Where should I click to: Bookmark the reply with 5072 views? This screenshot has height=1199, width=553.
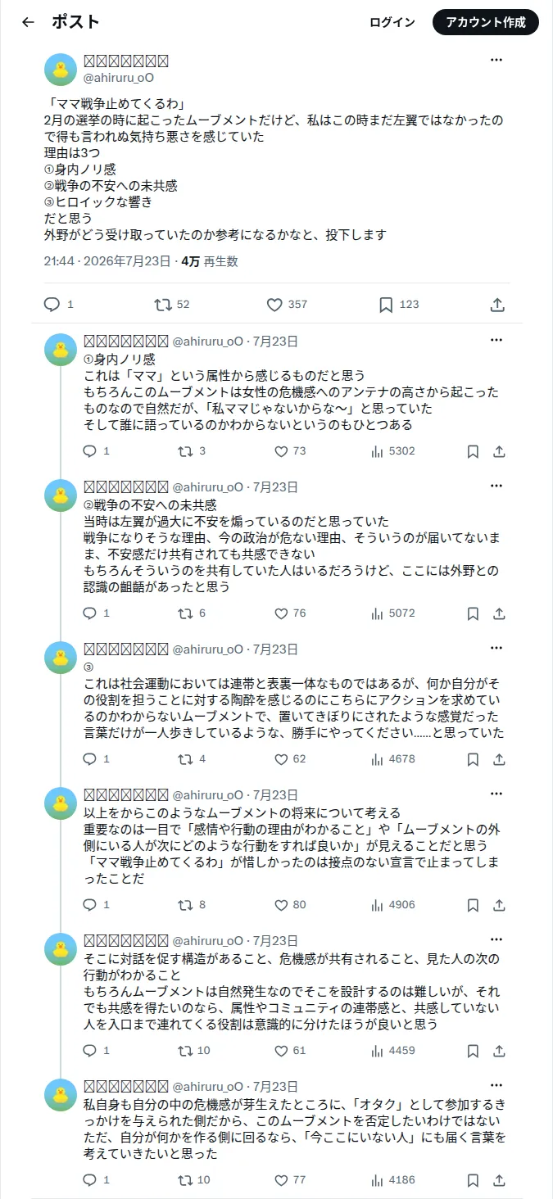473,613
